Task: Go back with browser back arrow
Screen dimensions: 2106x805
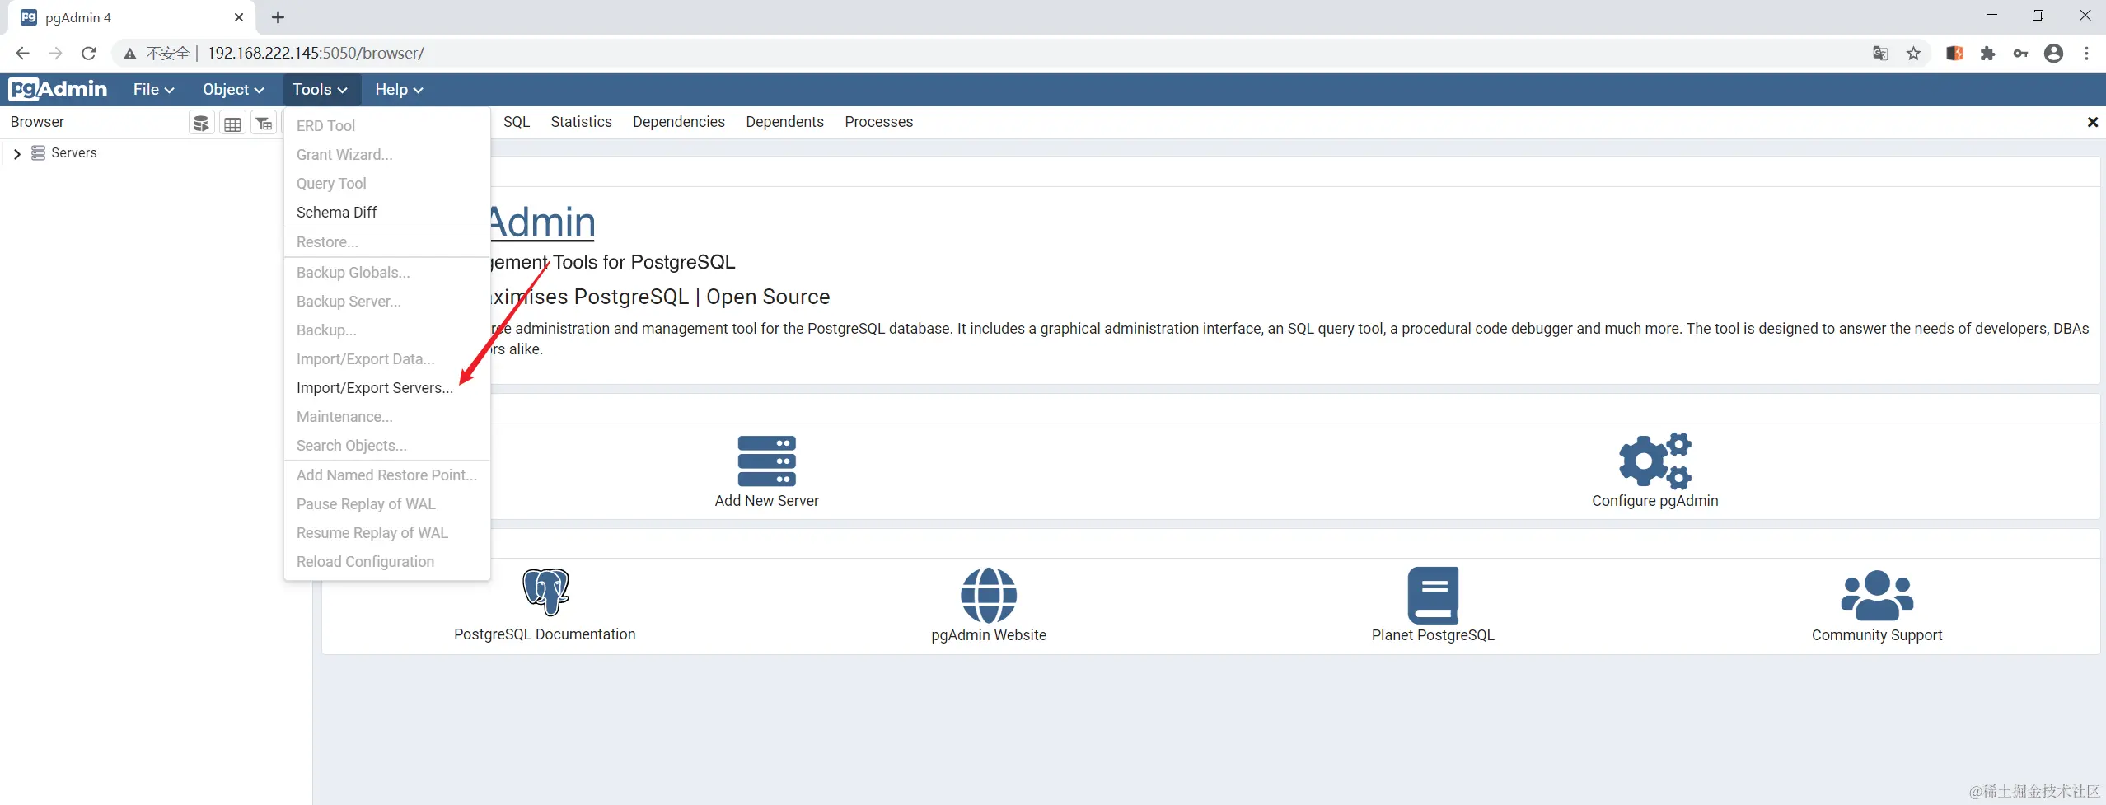Action: [x=22, y=54]
